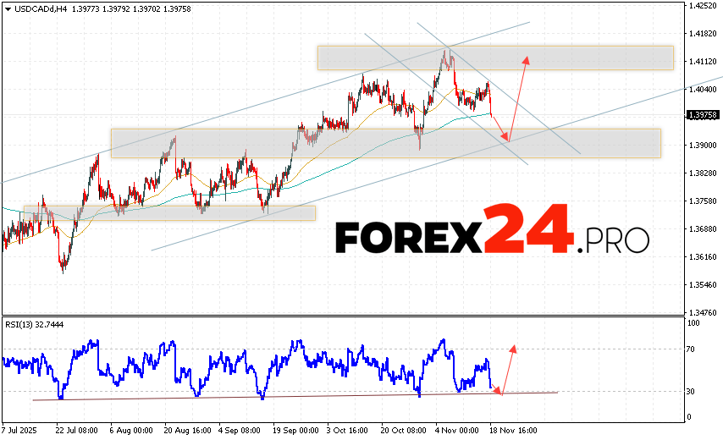Select the wide gray support zone near 1.39000
The height and width of the screenshot is (440, 723).
[385, 143]
